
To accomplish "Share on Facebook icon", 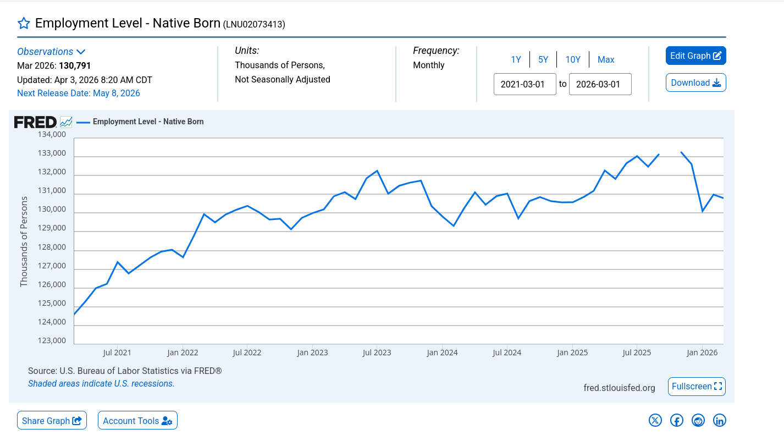I will point(677,421).
